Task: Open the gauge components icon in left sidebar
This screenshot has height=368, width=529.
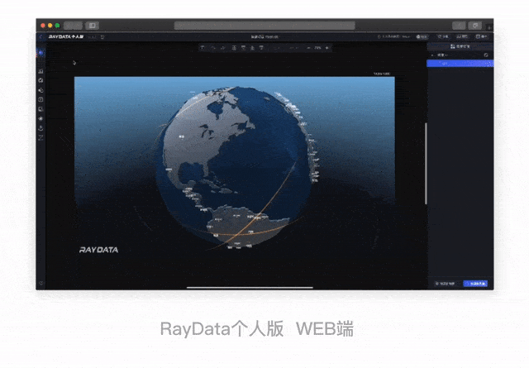Action: pos(41,80)
